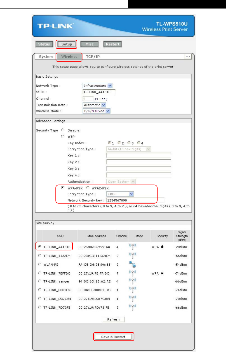
Task: Click the WPA lock icon for TP-LINK_7EFFBC
Action: 162,273
